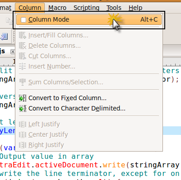The height and width of the screenshot is (180, 181).
Task: Open the Tools menu
Action: 114,8
